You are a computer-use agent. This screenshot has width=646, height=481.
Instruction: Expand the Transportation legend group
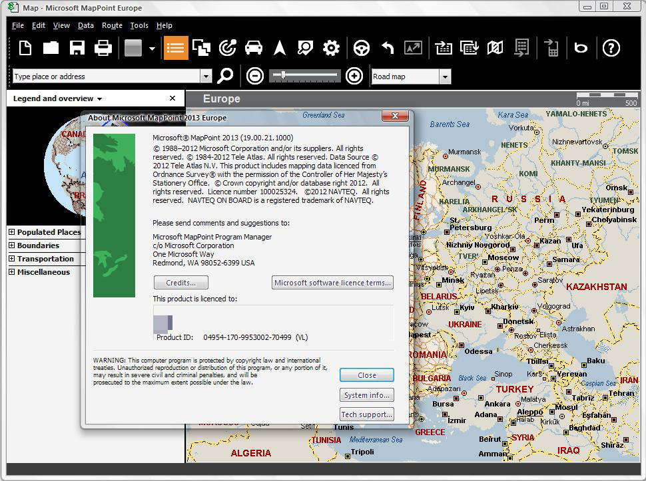[x=11, y=259]
